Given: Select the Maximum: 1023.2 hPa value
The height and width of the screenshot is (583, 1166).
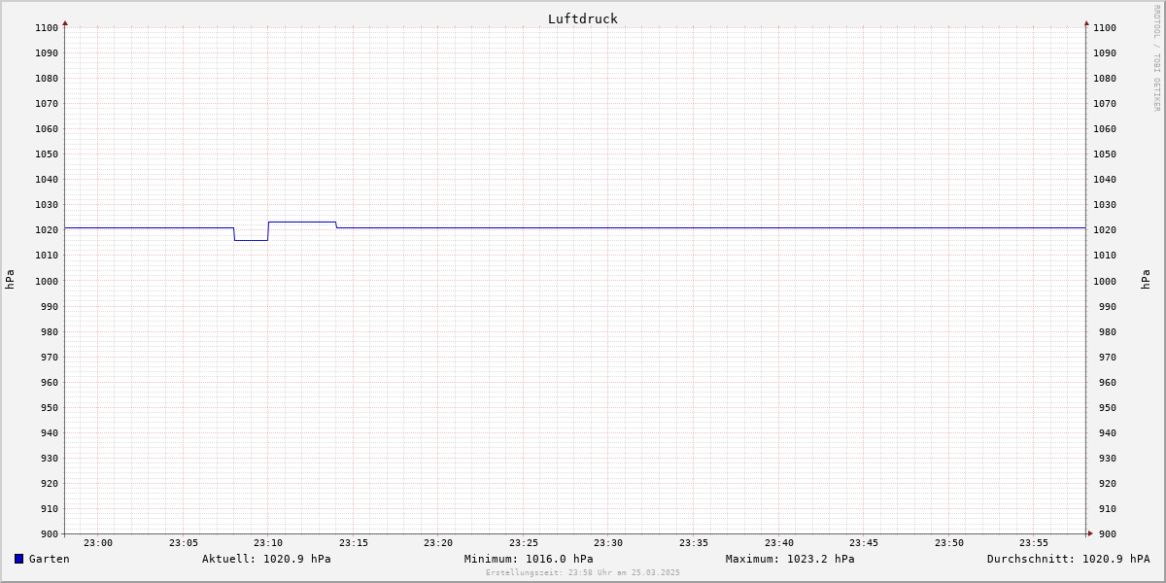Looking at the screenshot, I should tap(790, 559).
